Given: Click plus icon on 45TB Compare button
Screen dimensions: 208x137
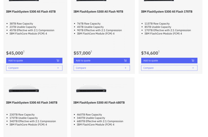Looking at the screenshot, I should point(58,68).
